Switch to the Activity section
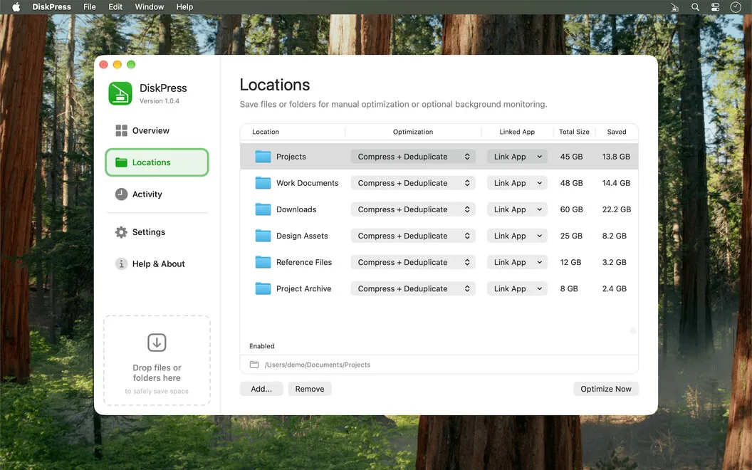Image resolution: width=752 pixels, height=470 pixels. pos(157,194)
